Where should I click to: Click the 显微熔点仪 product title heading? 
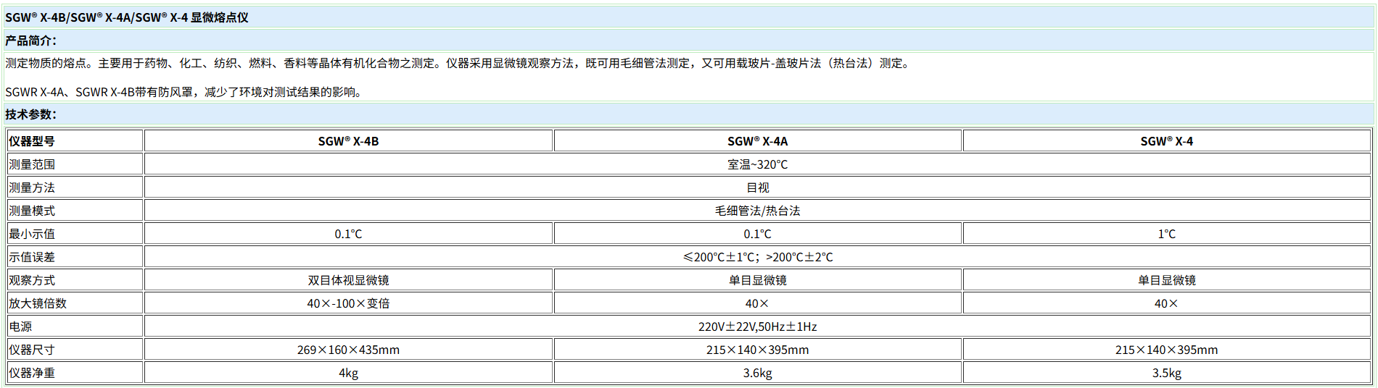(127, 17)
